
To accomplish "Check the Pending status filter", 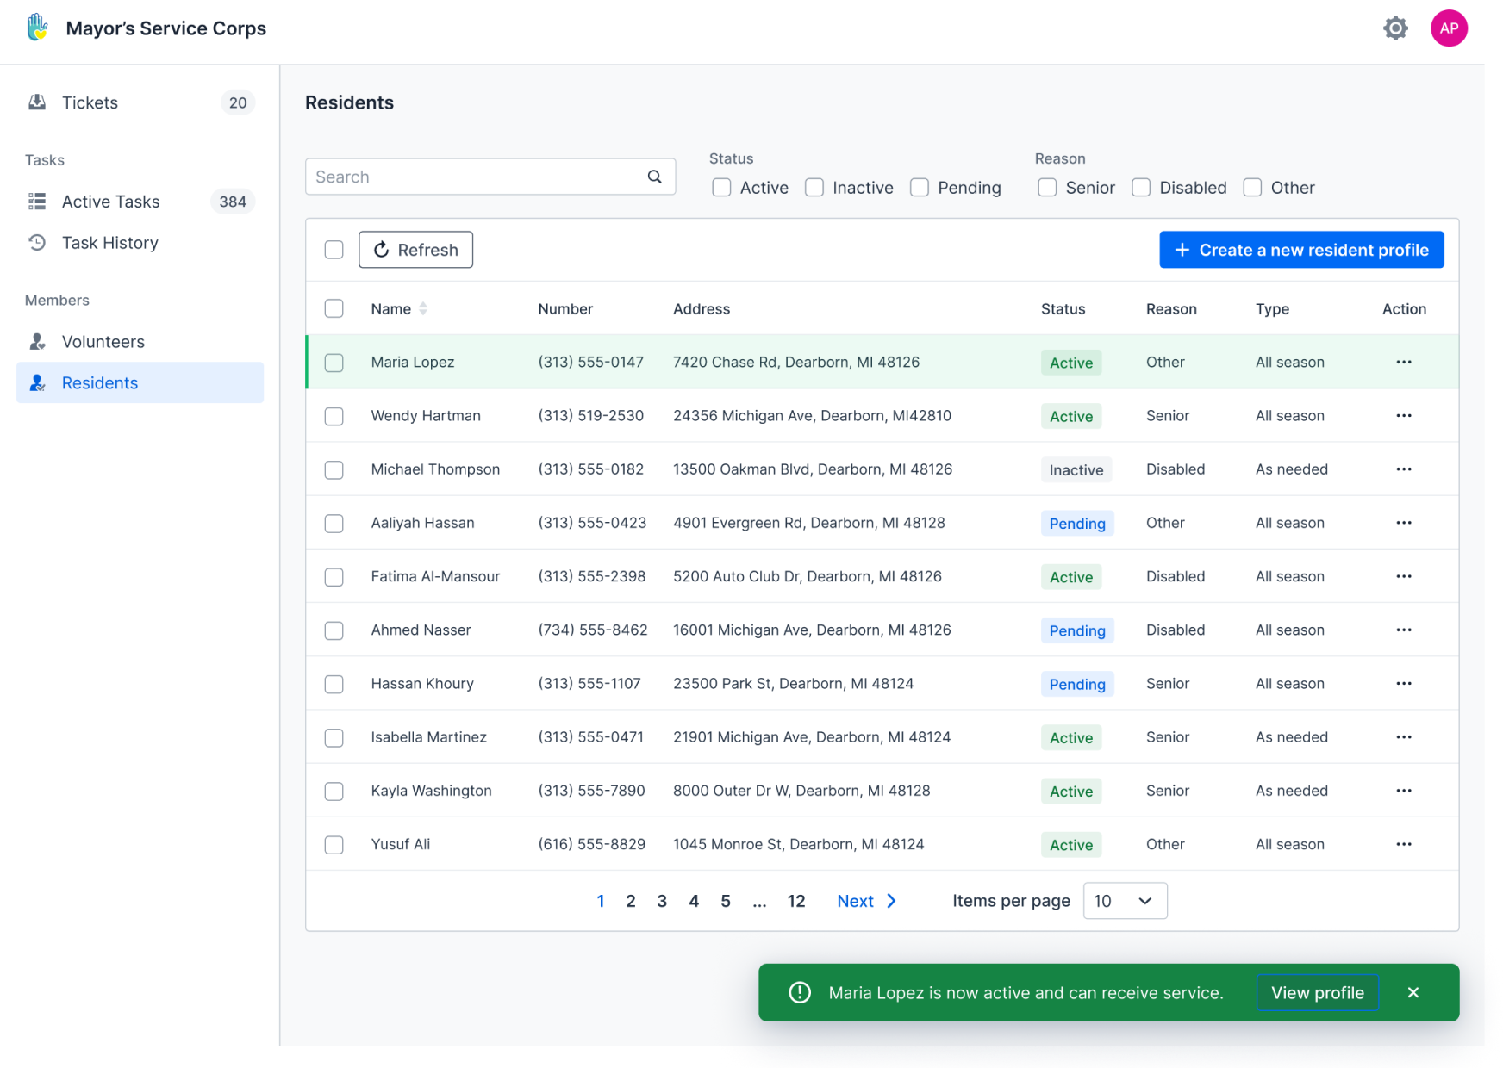I will (920, 188).
